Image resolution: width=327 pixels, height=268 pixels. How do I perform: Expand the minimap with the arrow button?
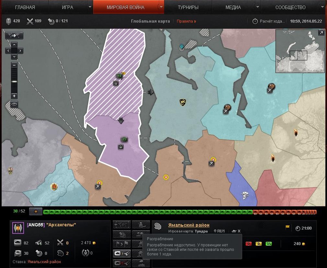coord(321,32)
